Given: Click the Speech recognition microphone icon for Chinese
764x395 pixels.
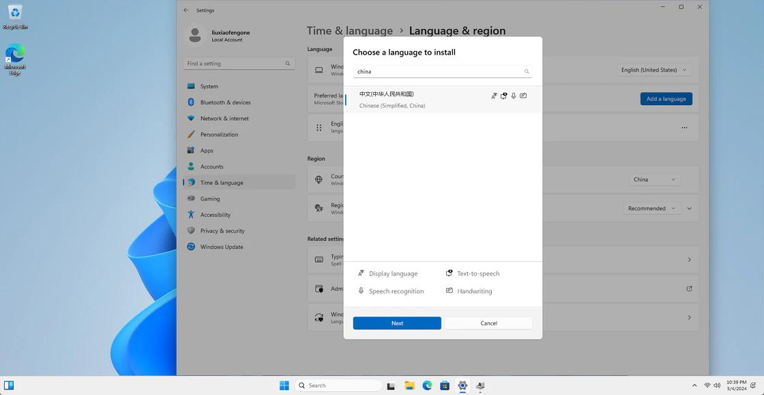Looking at the screenshot, I should click(x=513, y=96).
